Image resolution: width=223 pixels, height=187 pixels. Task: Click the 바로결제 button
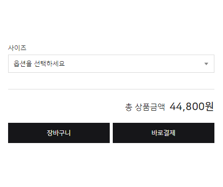coord(163,133)
